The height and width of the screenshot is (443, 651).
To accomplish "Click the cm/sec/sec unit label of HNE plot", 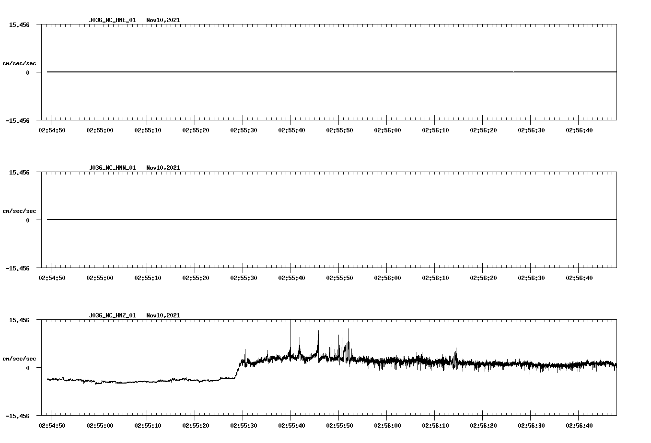I will (19, 63).
